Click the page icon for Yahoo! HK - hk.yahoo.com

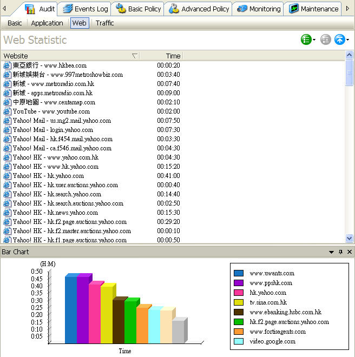(7, 176)
